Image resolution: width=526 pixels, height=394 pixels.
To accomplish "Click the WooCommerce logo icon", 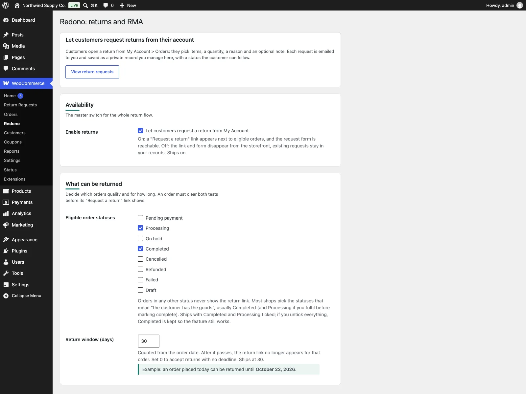I will point(6,83).
